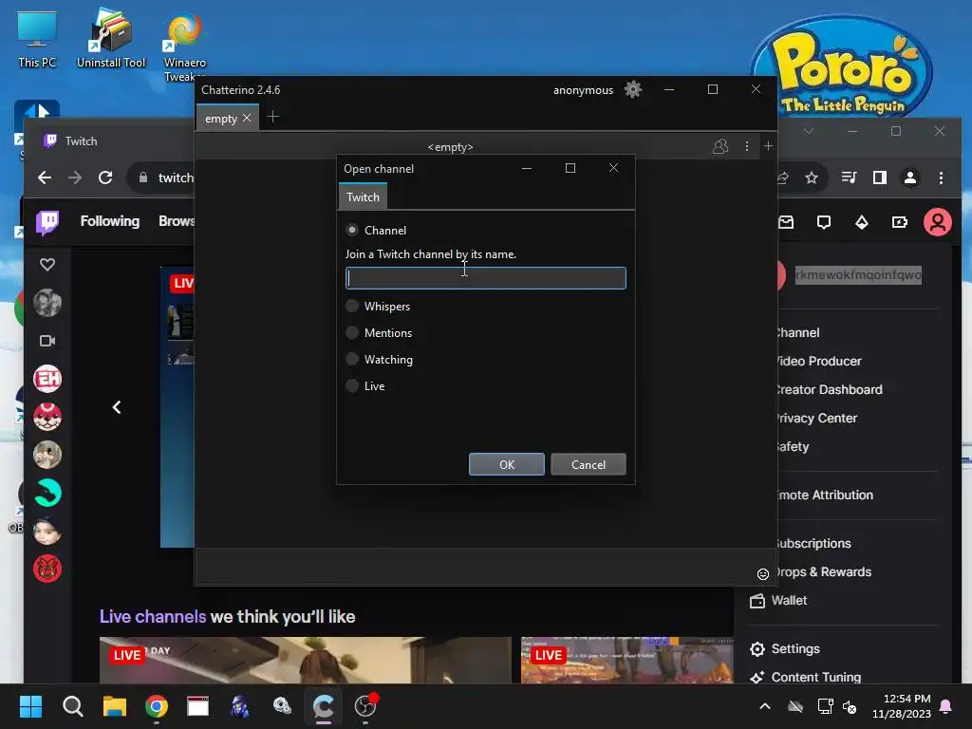Bookmark this page with star icon

tap(812, 178)
